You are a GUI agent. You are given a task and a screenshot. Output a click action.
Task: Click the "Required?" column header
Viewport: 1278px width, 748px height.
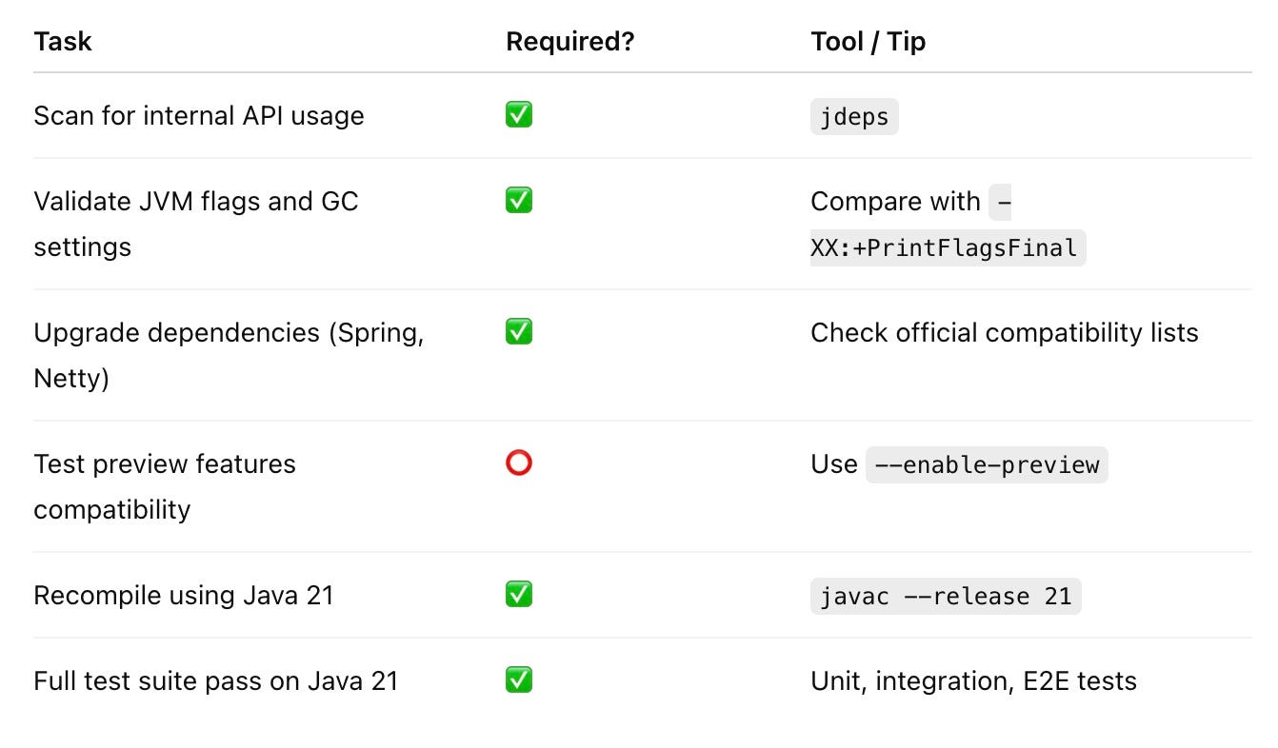pyautogui.click(x=569, y=42)
